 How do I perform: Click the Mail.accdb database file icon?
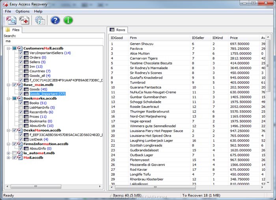(x=20, y=158)
